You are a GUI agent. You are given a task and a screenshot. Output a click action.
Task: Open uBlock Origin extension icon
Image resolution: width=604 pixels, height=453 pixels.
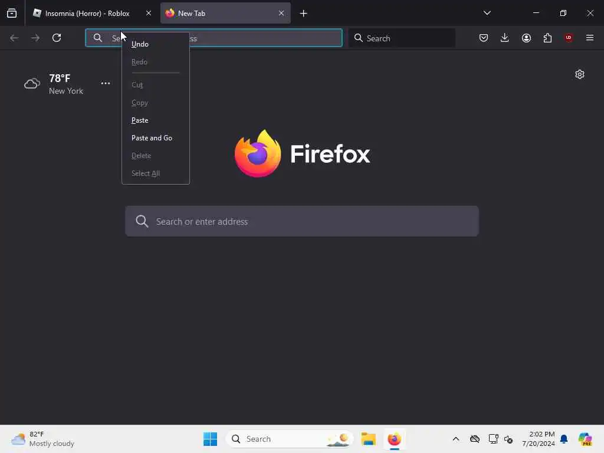[x=569, y=38]
